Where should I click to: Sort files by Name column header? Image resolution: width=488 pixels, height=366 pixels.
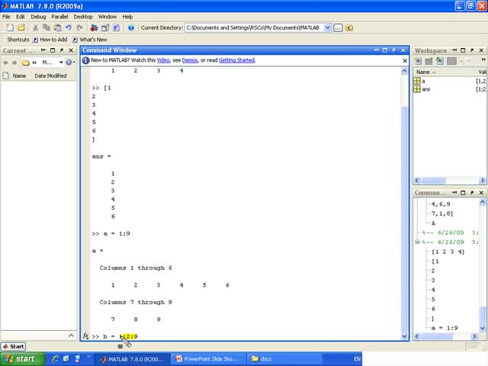19,75
